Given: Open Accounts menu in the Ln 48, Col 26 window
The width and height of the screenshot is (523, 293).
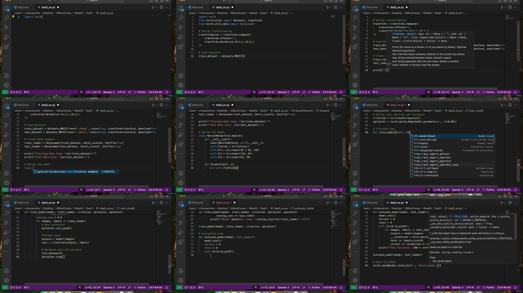Looking at the screenshot, I should point(355,173).
